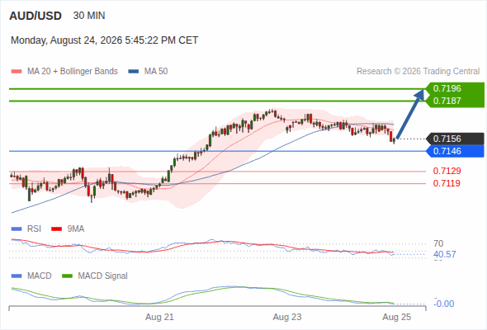Click the 0.7129 support level label

[x=447, y=171]
